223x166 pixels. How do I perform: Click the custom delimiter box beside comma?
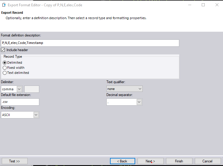tap(32, 89)
